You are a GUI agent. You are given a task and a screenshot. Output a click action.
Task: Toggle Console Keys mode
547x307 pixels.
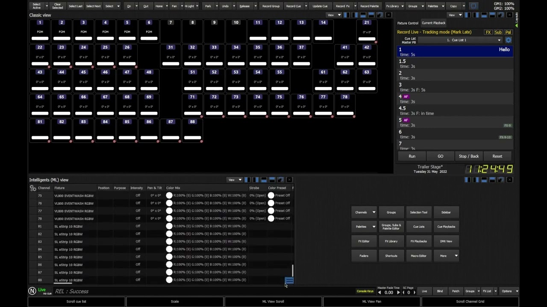click(365, 291)
